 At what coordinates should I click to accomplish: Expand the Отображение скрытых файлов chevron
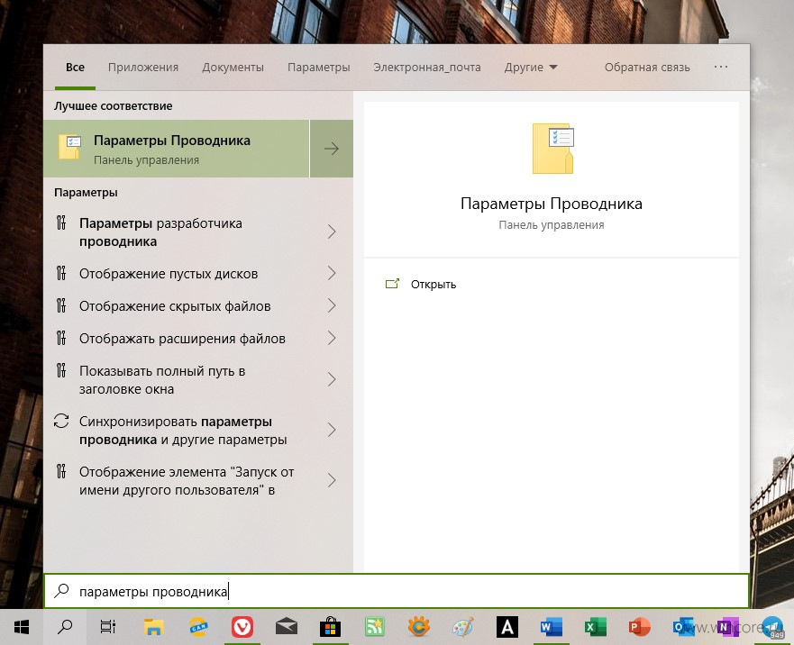[332, 305]
